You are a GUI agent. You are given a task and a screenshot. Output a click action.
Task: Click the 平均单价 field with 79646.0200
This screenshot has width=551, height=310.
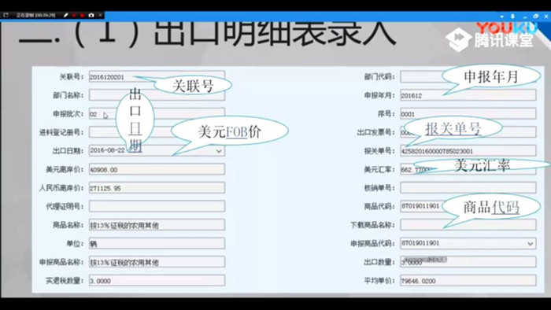pos(468,281)
